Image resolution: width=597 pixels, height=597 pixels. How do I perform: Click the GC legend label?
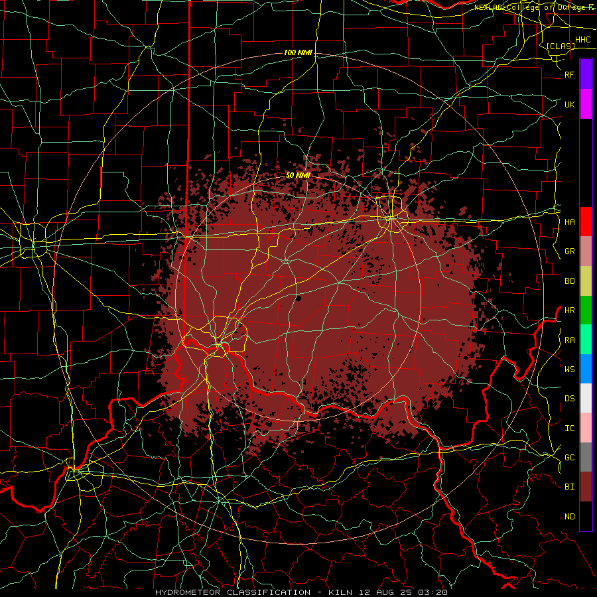pos(569,457)
